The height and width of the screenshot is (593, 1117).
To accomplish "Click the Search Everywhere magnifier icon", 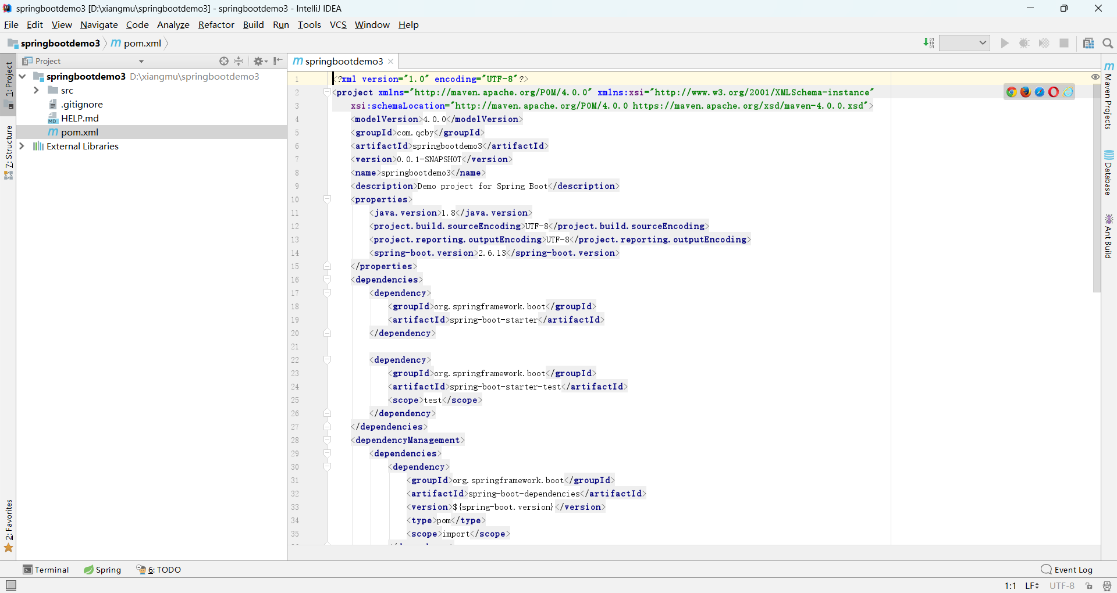I will tap(1108, 43).
